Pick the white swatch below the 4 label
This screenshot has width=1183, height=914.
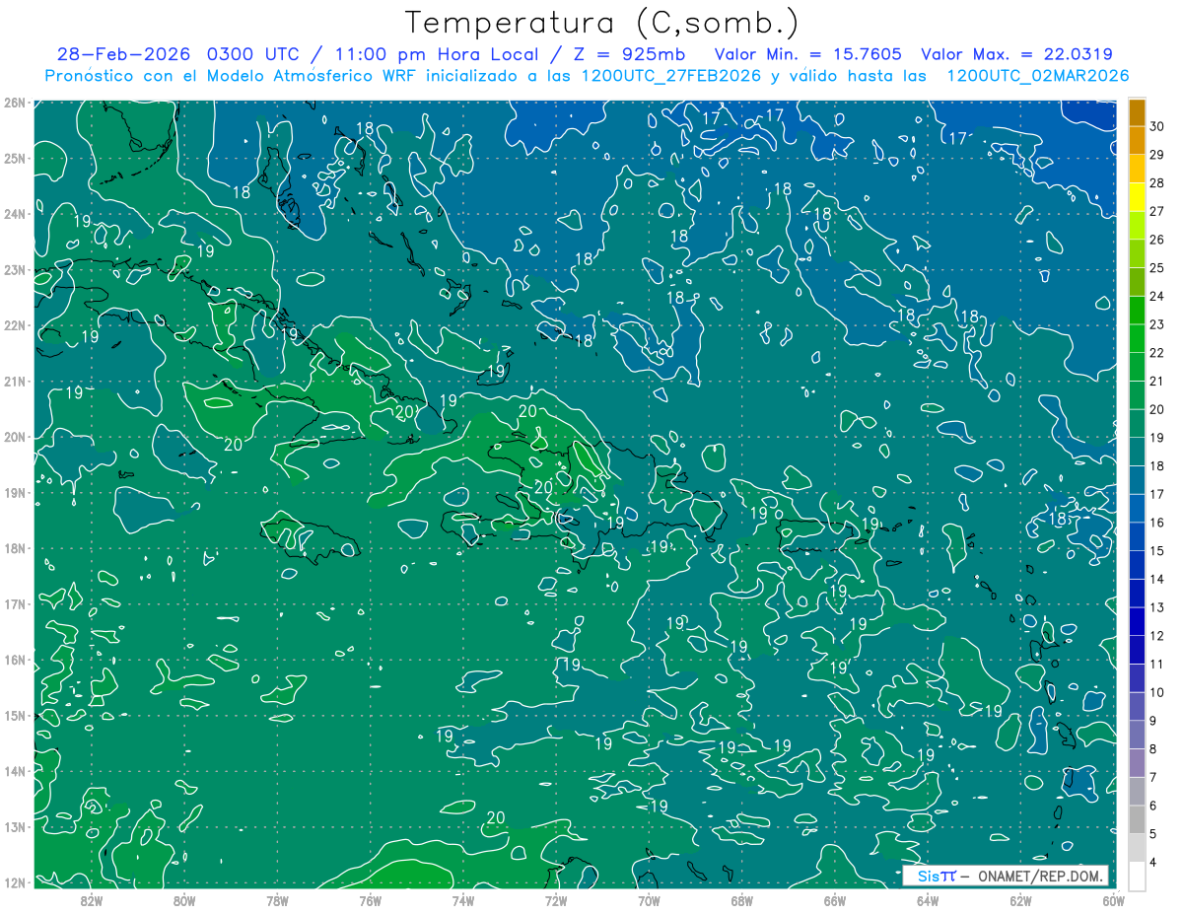[x=1137, y=876]
